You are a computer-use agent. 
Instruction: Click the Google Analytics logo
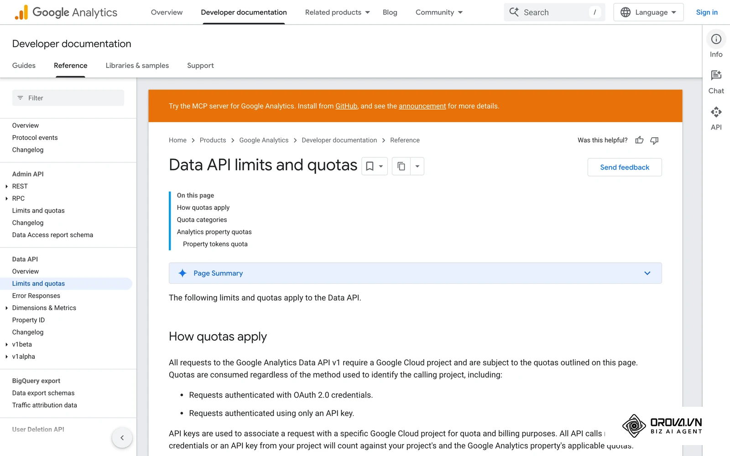[x=66, y=12]
